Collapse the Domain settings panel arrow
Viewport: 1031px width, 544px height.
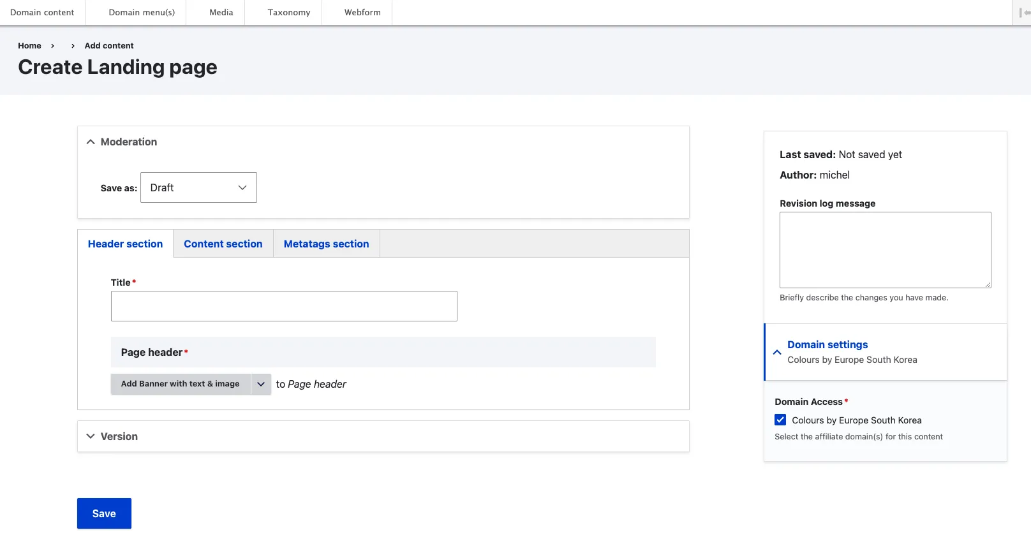coord(777,352)
